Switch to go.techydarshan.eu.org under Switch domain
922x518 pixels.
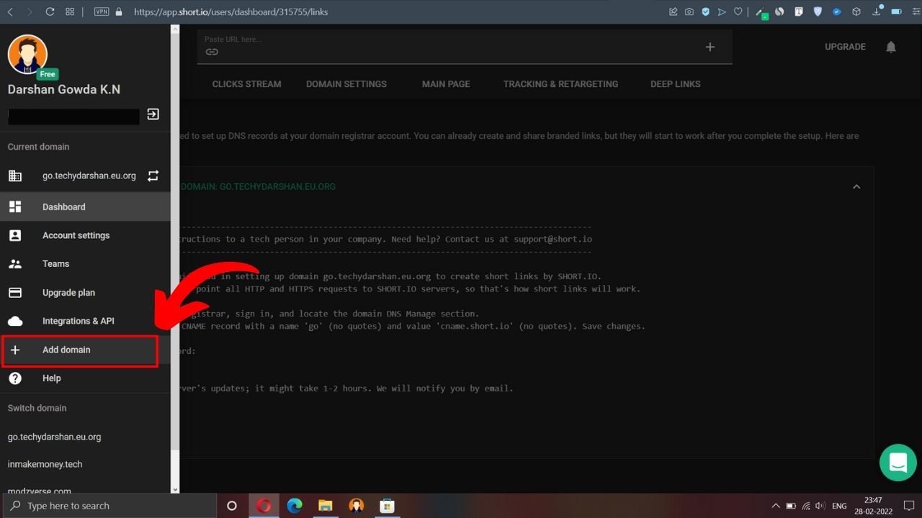pos(54,437)
